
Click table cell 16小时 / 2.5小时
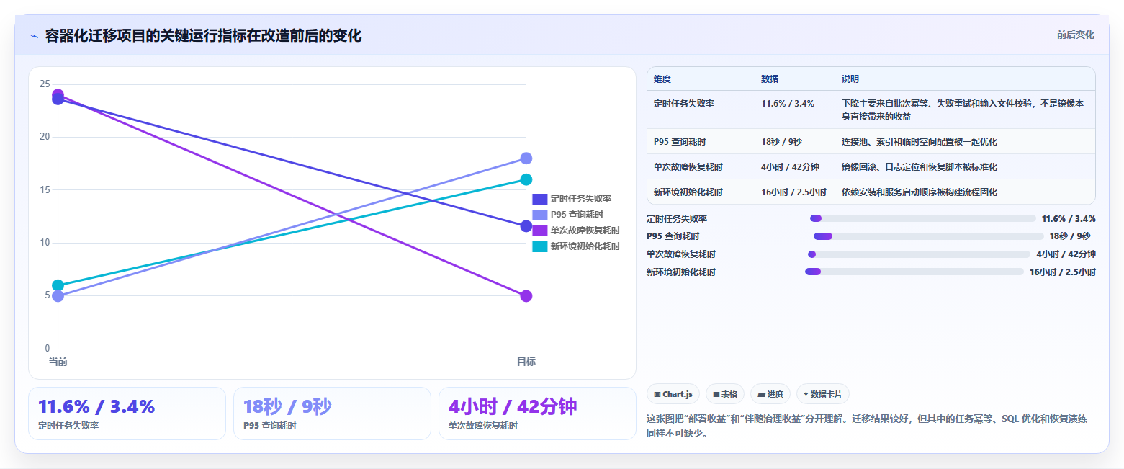pos(794,192)
